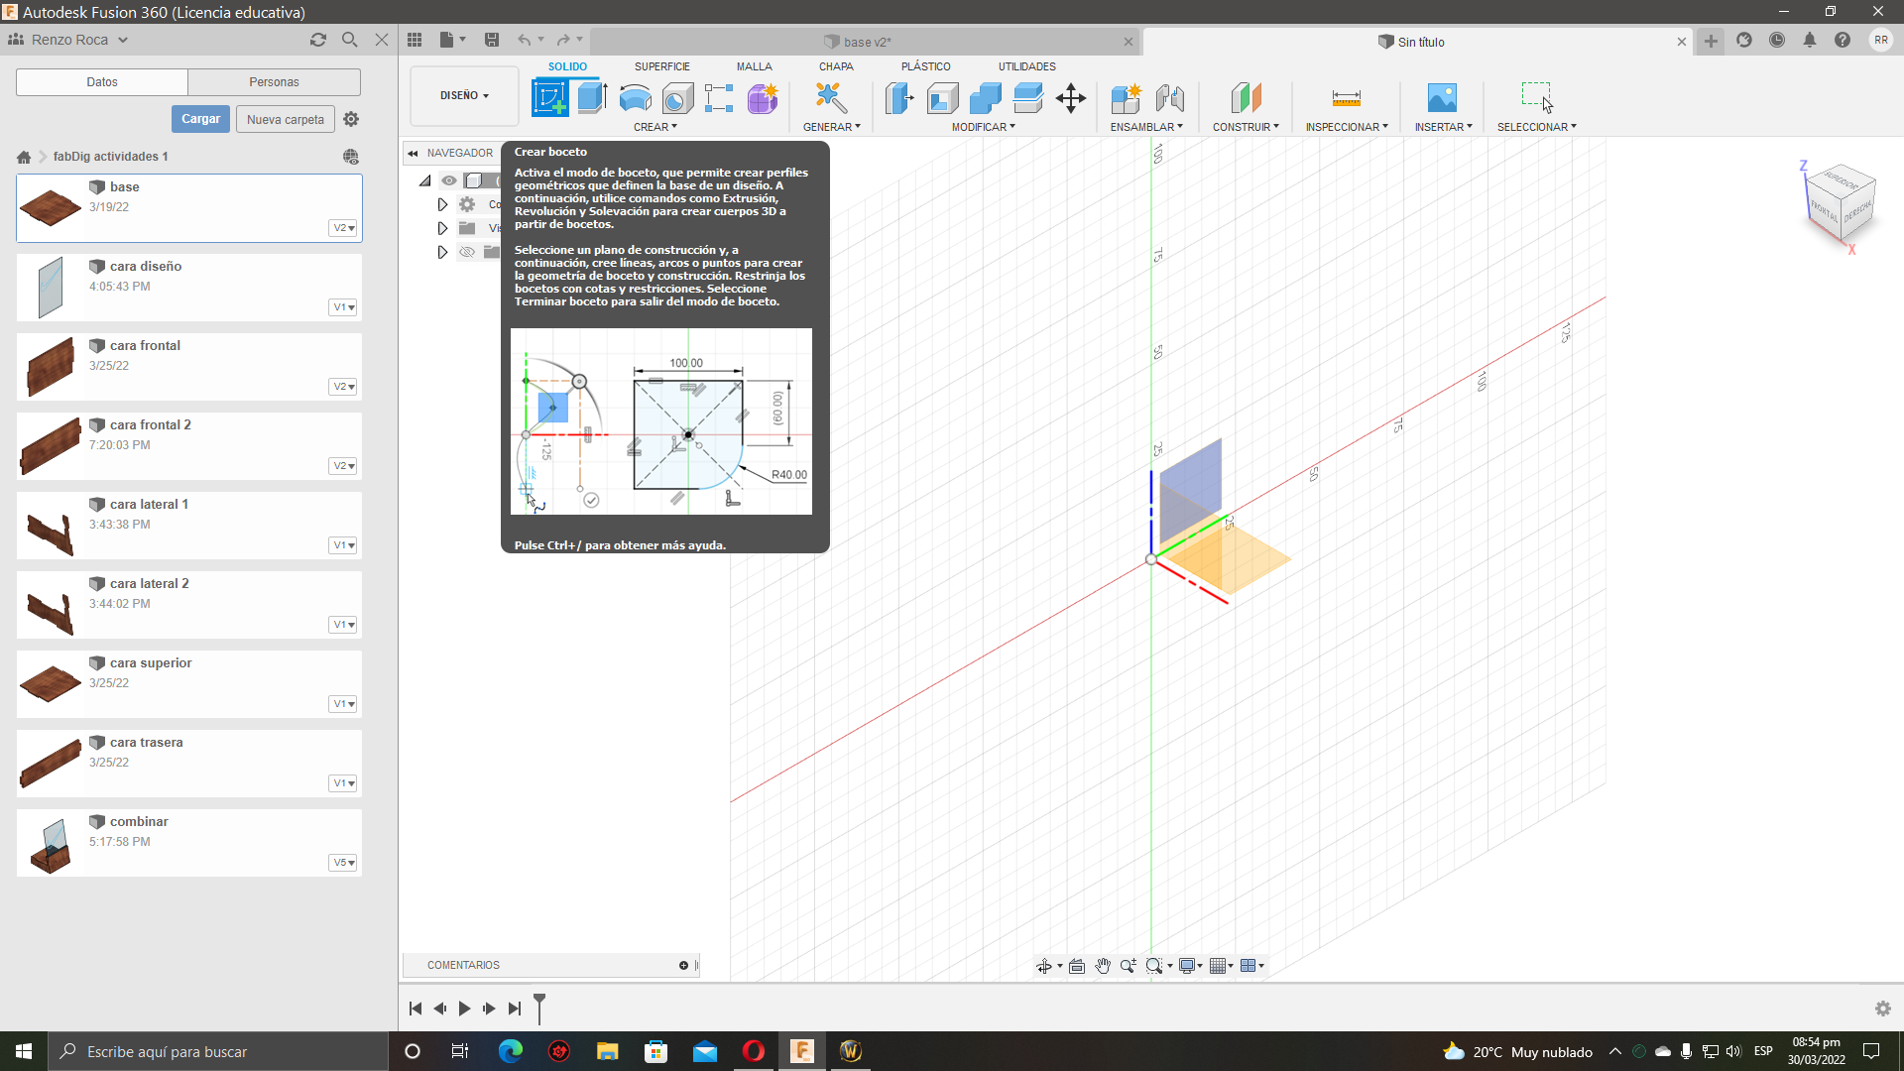The width and height of the screenshot is (1904, 1071).
Task: Toggle visibility eye of root component
Action: pos(449,180)
